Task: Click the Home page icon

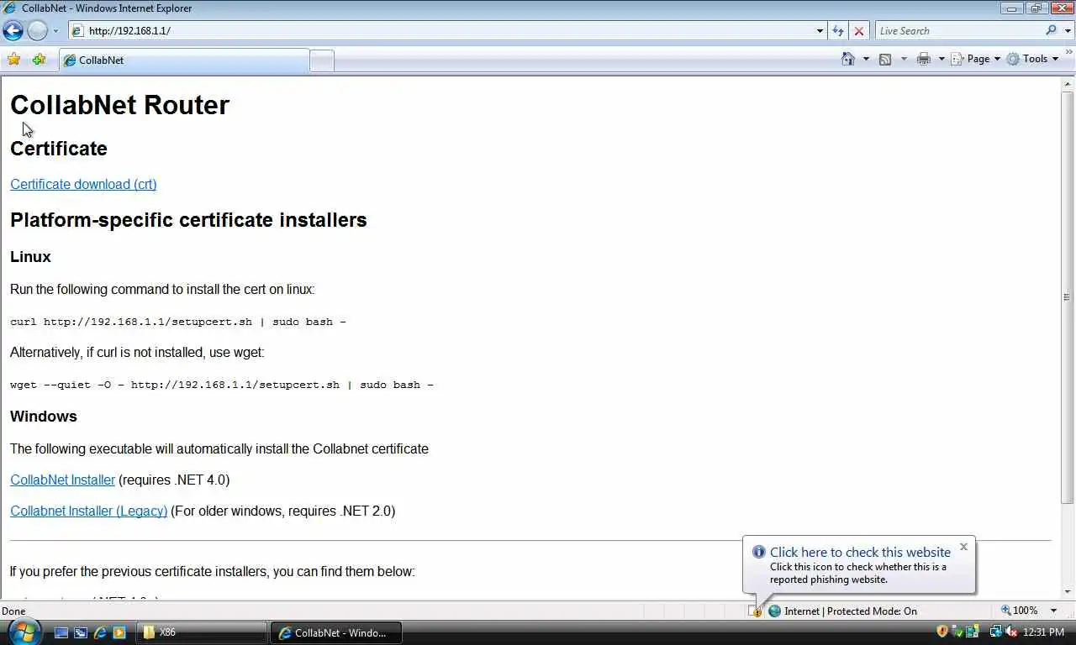Action: click(848, 59)
